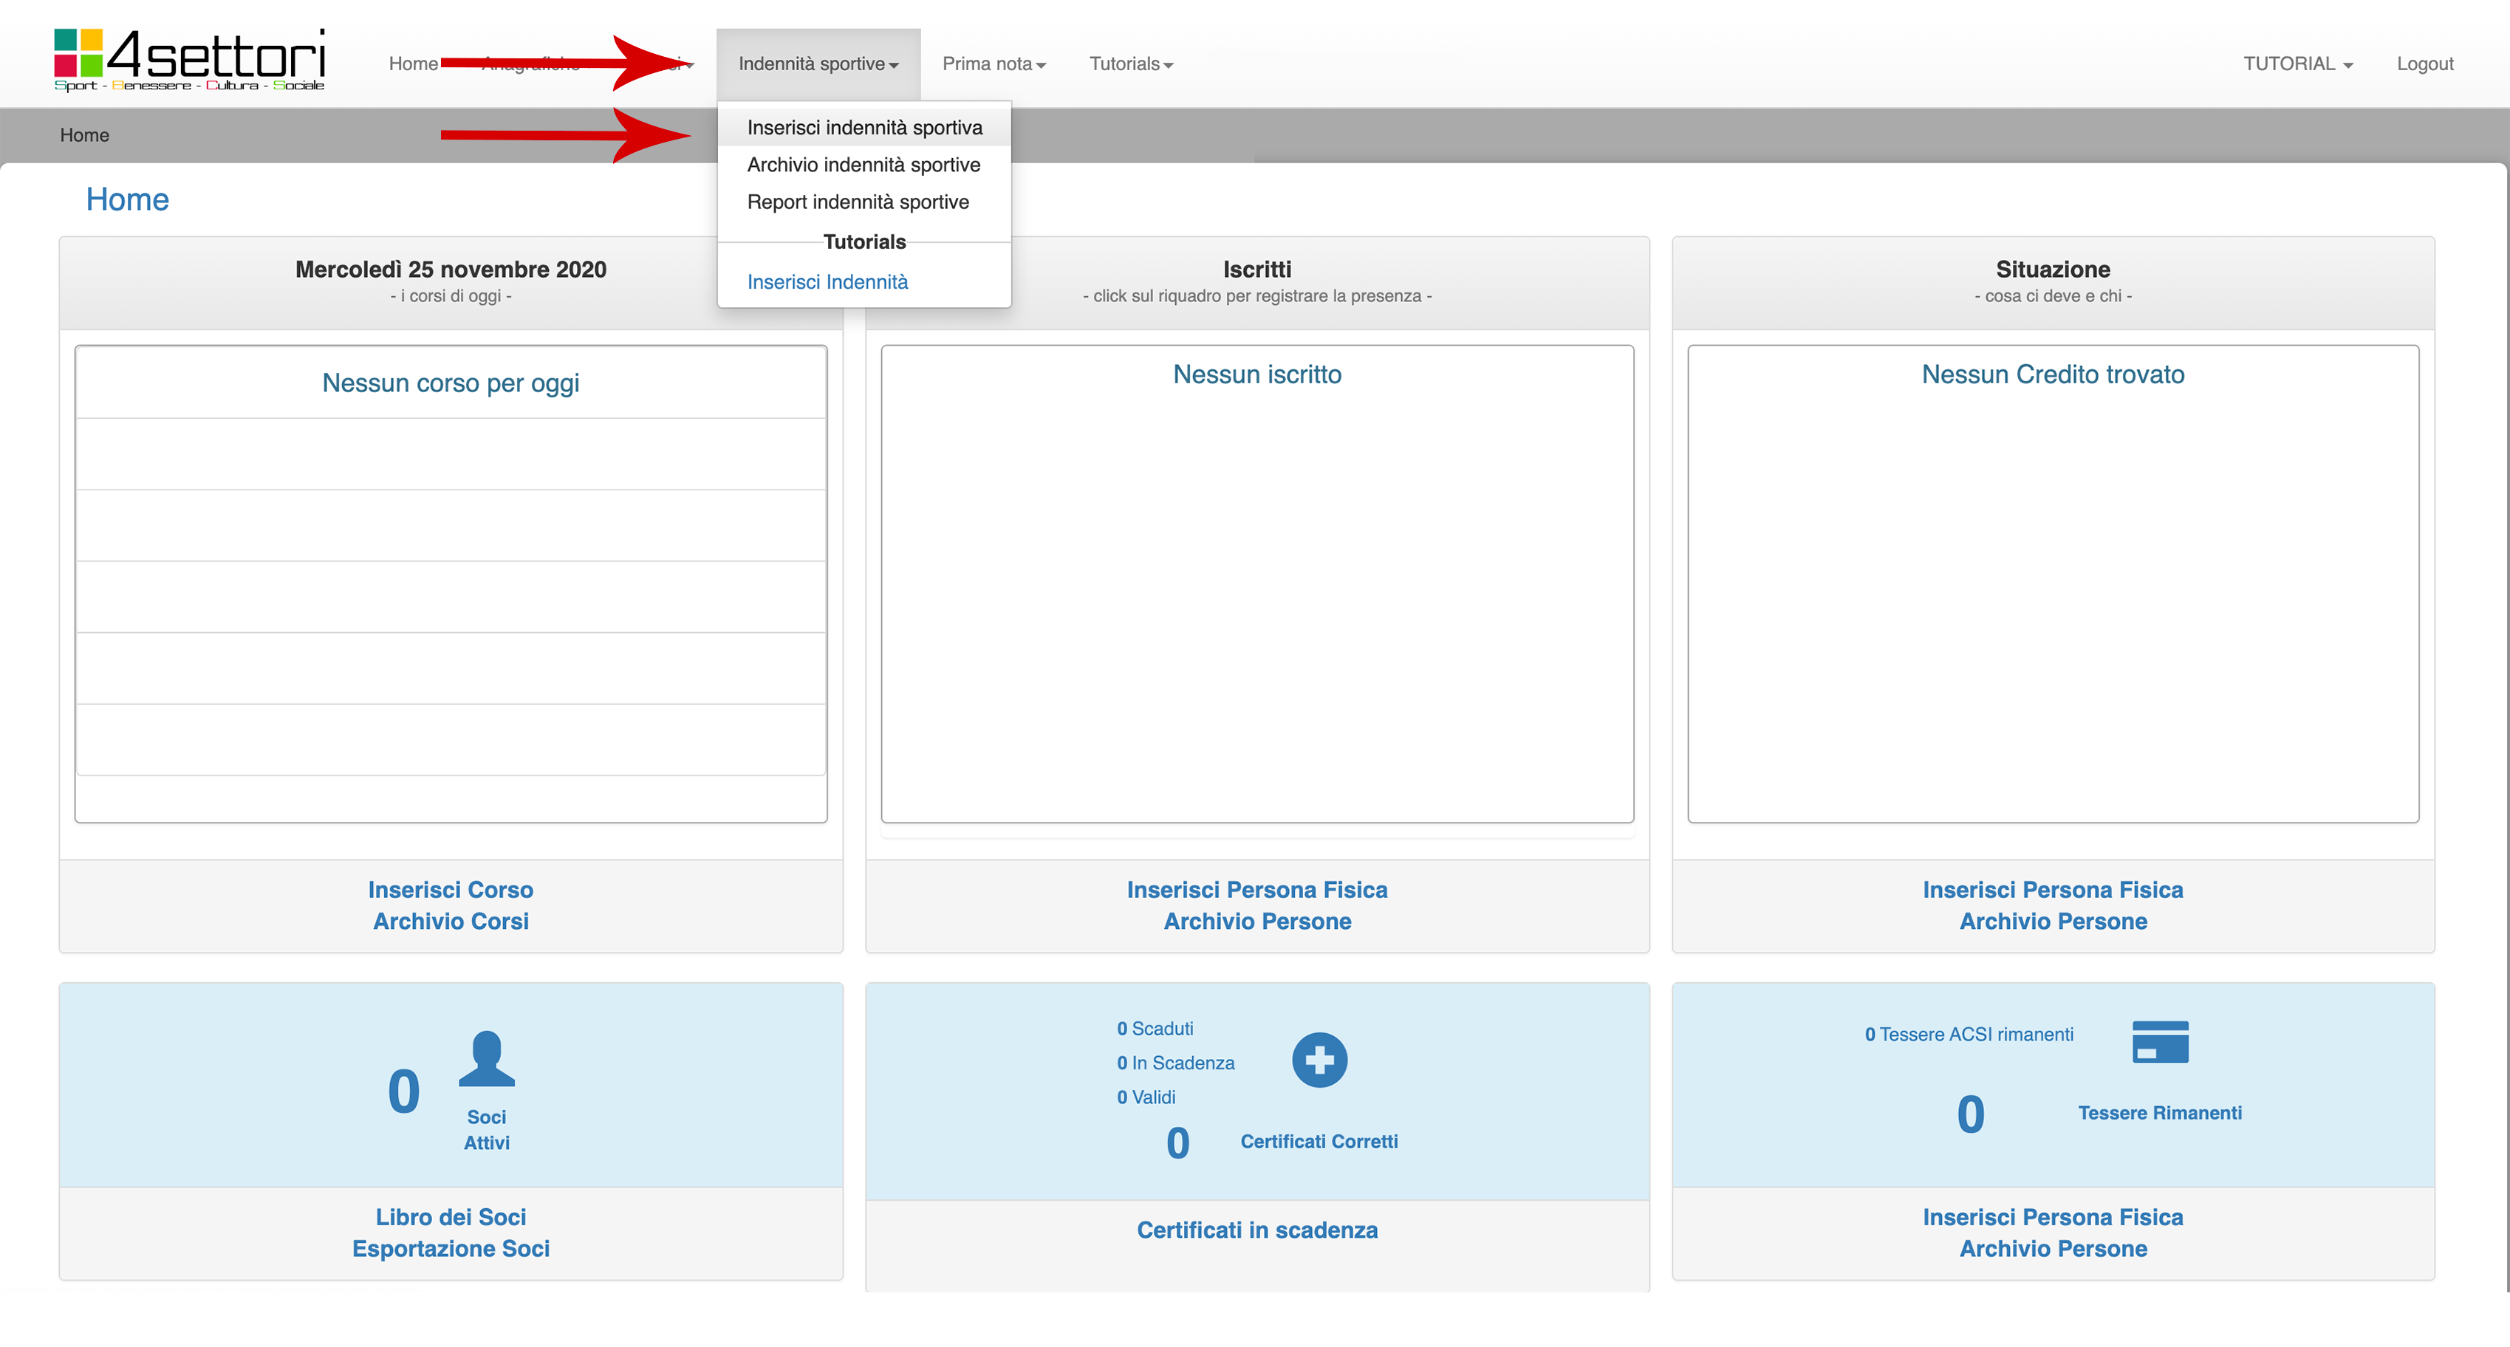
Task: Expand the Prima nota dropdown
Action: 993,64
